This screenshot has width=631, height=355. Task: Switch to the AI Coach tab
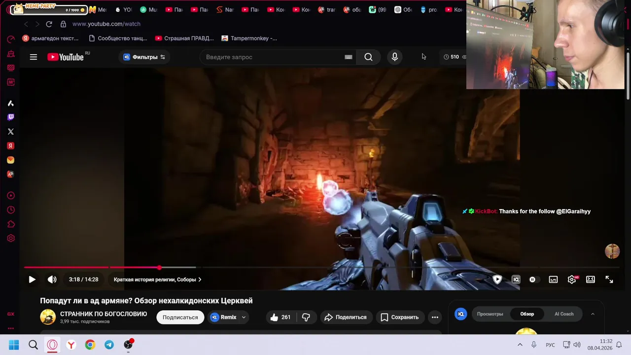coord(564,314)
